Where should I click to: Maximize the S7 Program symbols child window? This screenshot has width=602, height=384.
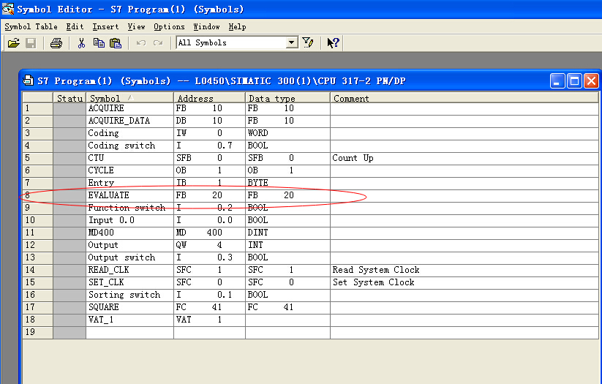[x=574, y=80]
